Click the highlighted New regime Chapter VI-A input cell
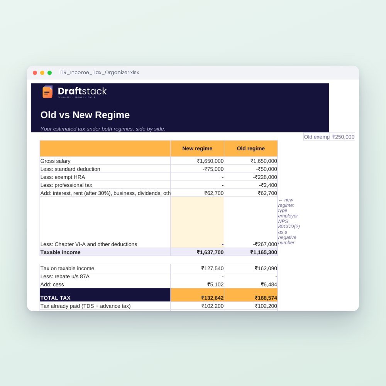 197,222
